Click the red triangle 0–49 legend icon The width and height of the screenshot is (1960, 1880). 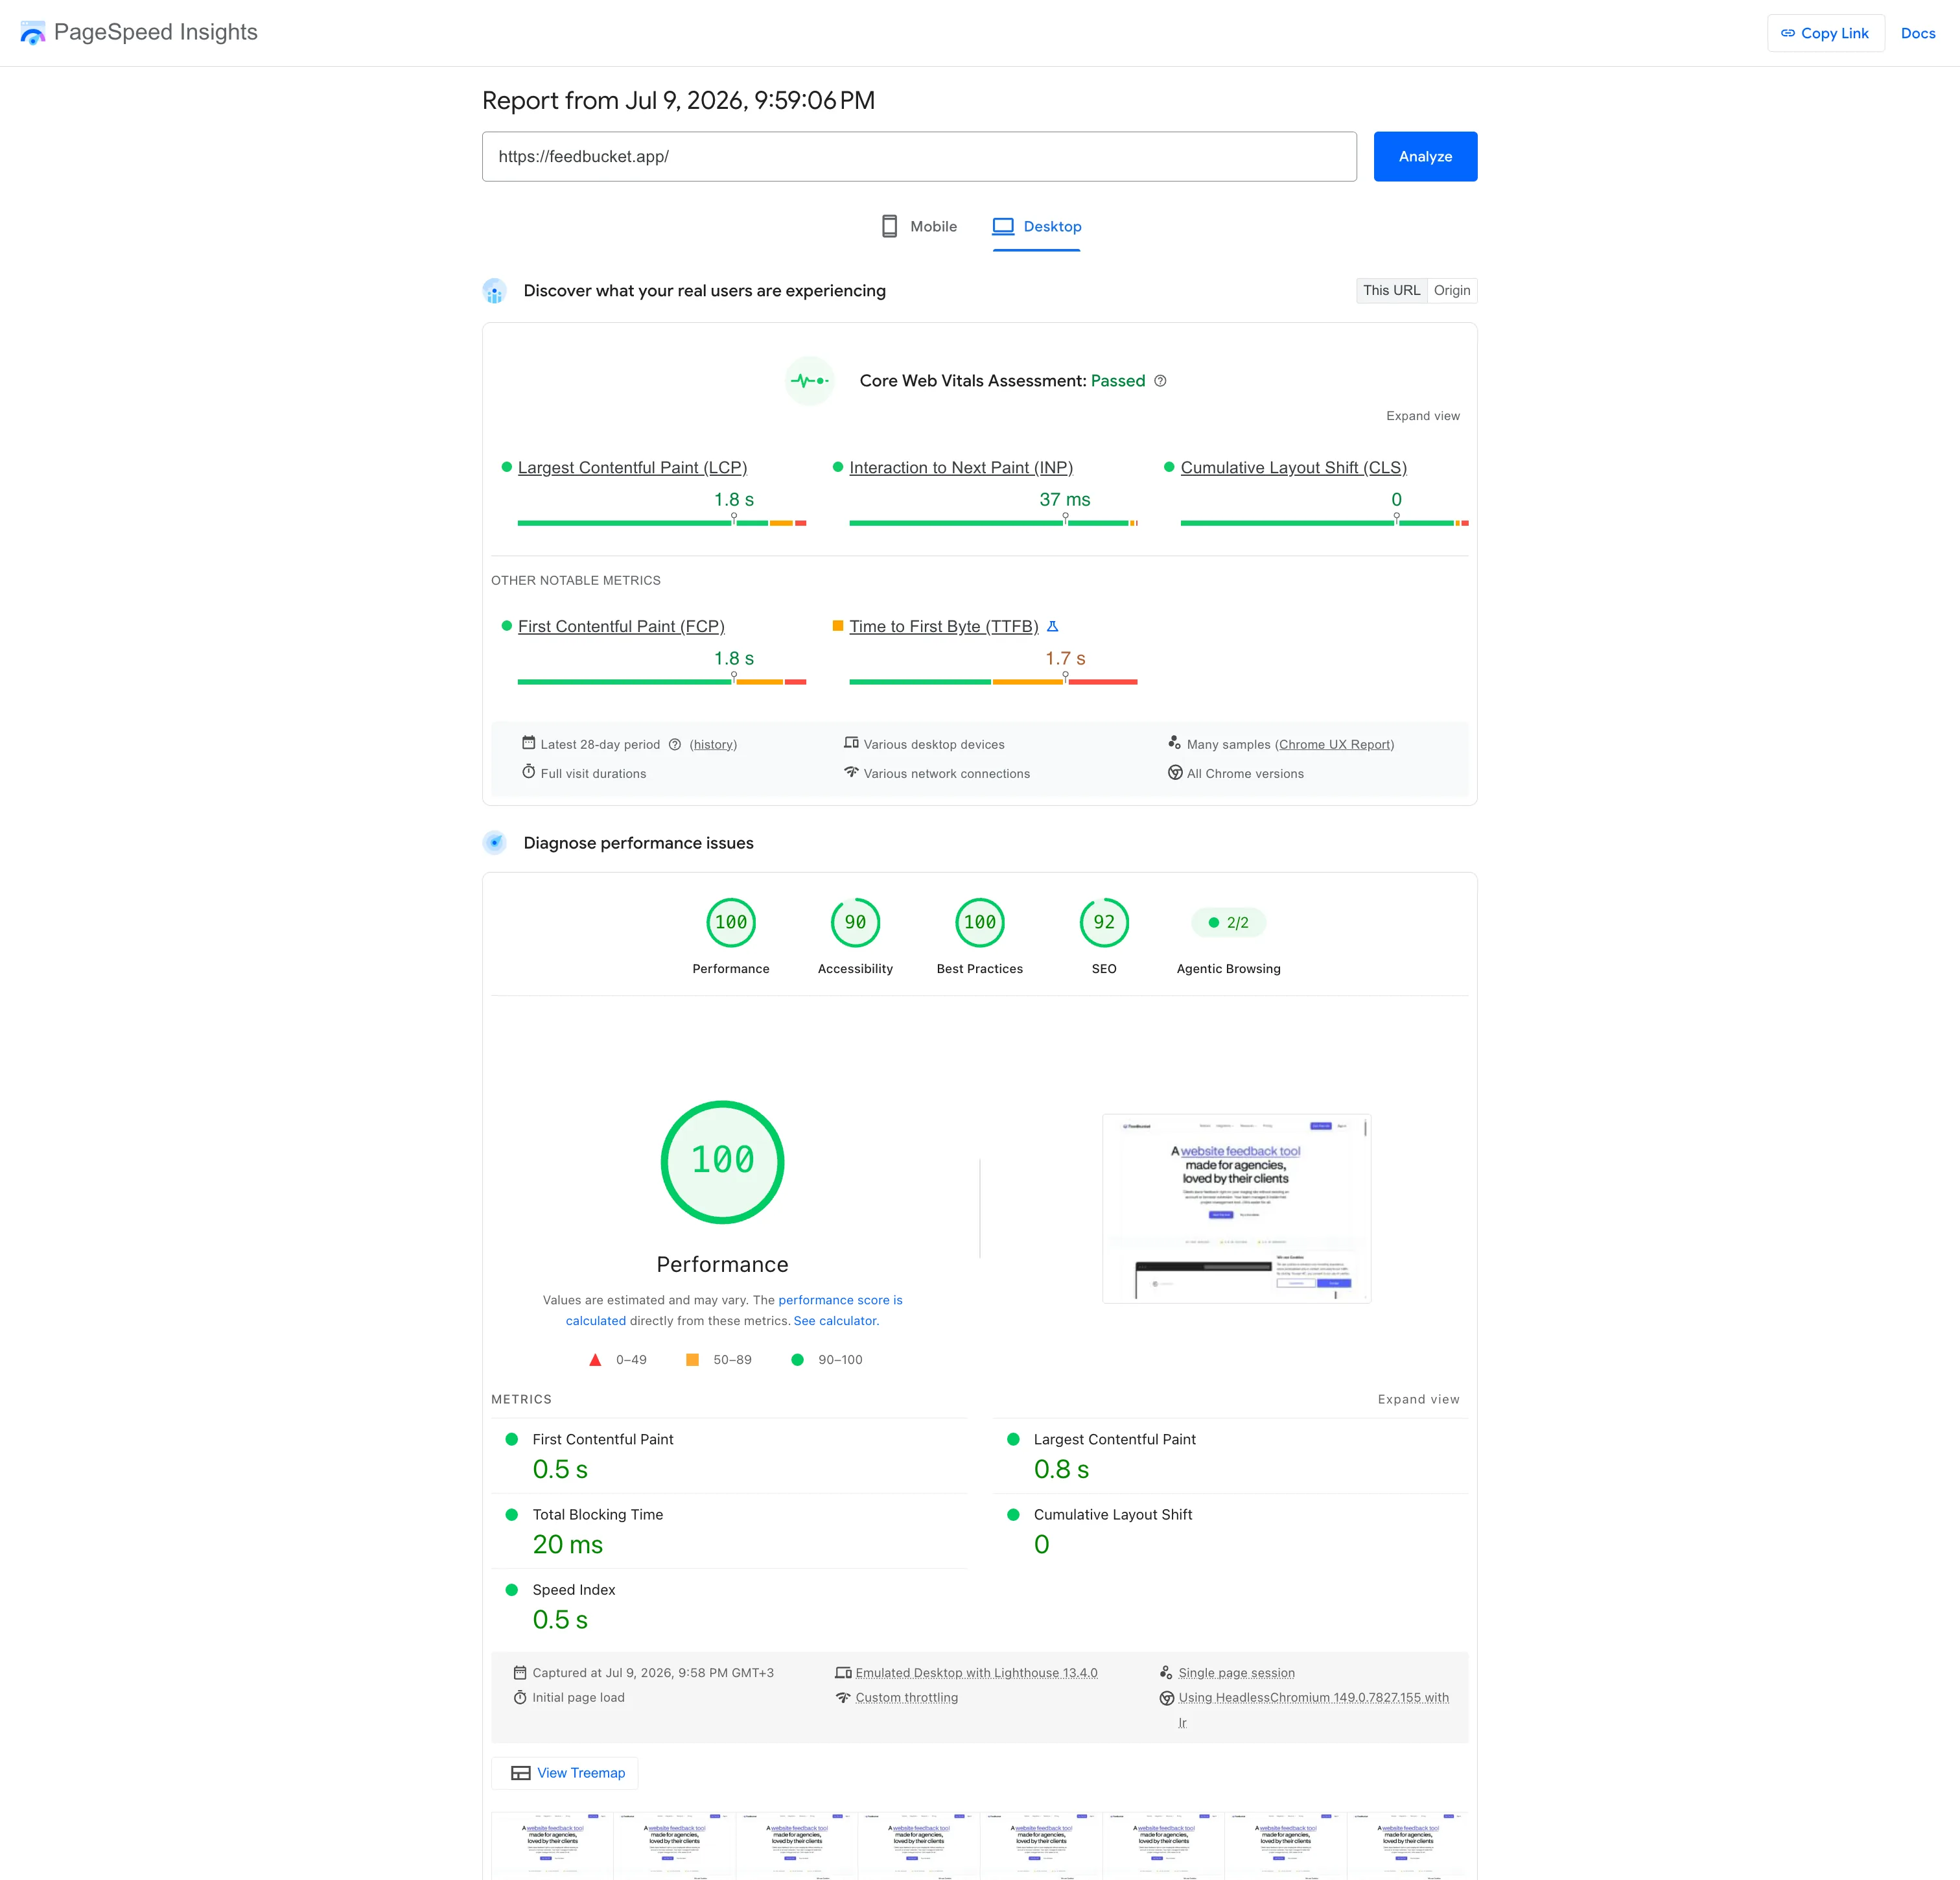(x=595, y=1360)
